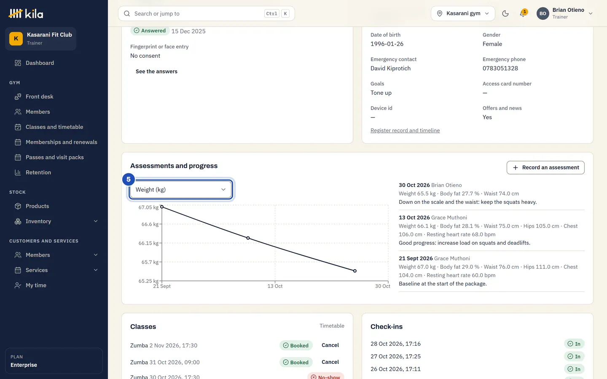
Task: Click the 30 Oct 2026 assessment entry date
Action: tap(414, 185)
